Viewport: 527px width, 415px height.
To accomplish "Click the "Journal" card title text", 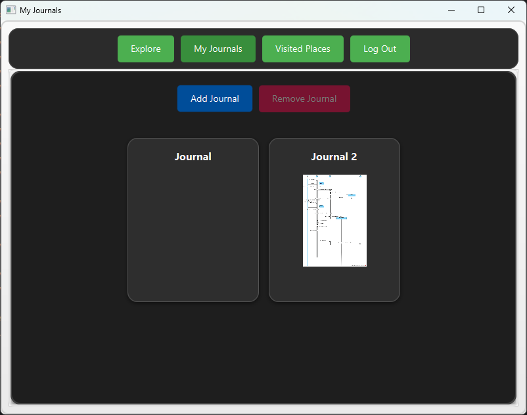I will (193, 157).
